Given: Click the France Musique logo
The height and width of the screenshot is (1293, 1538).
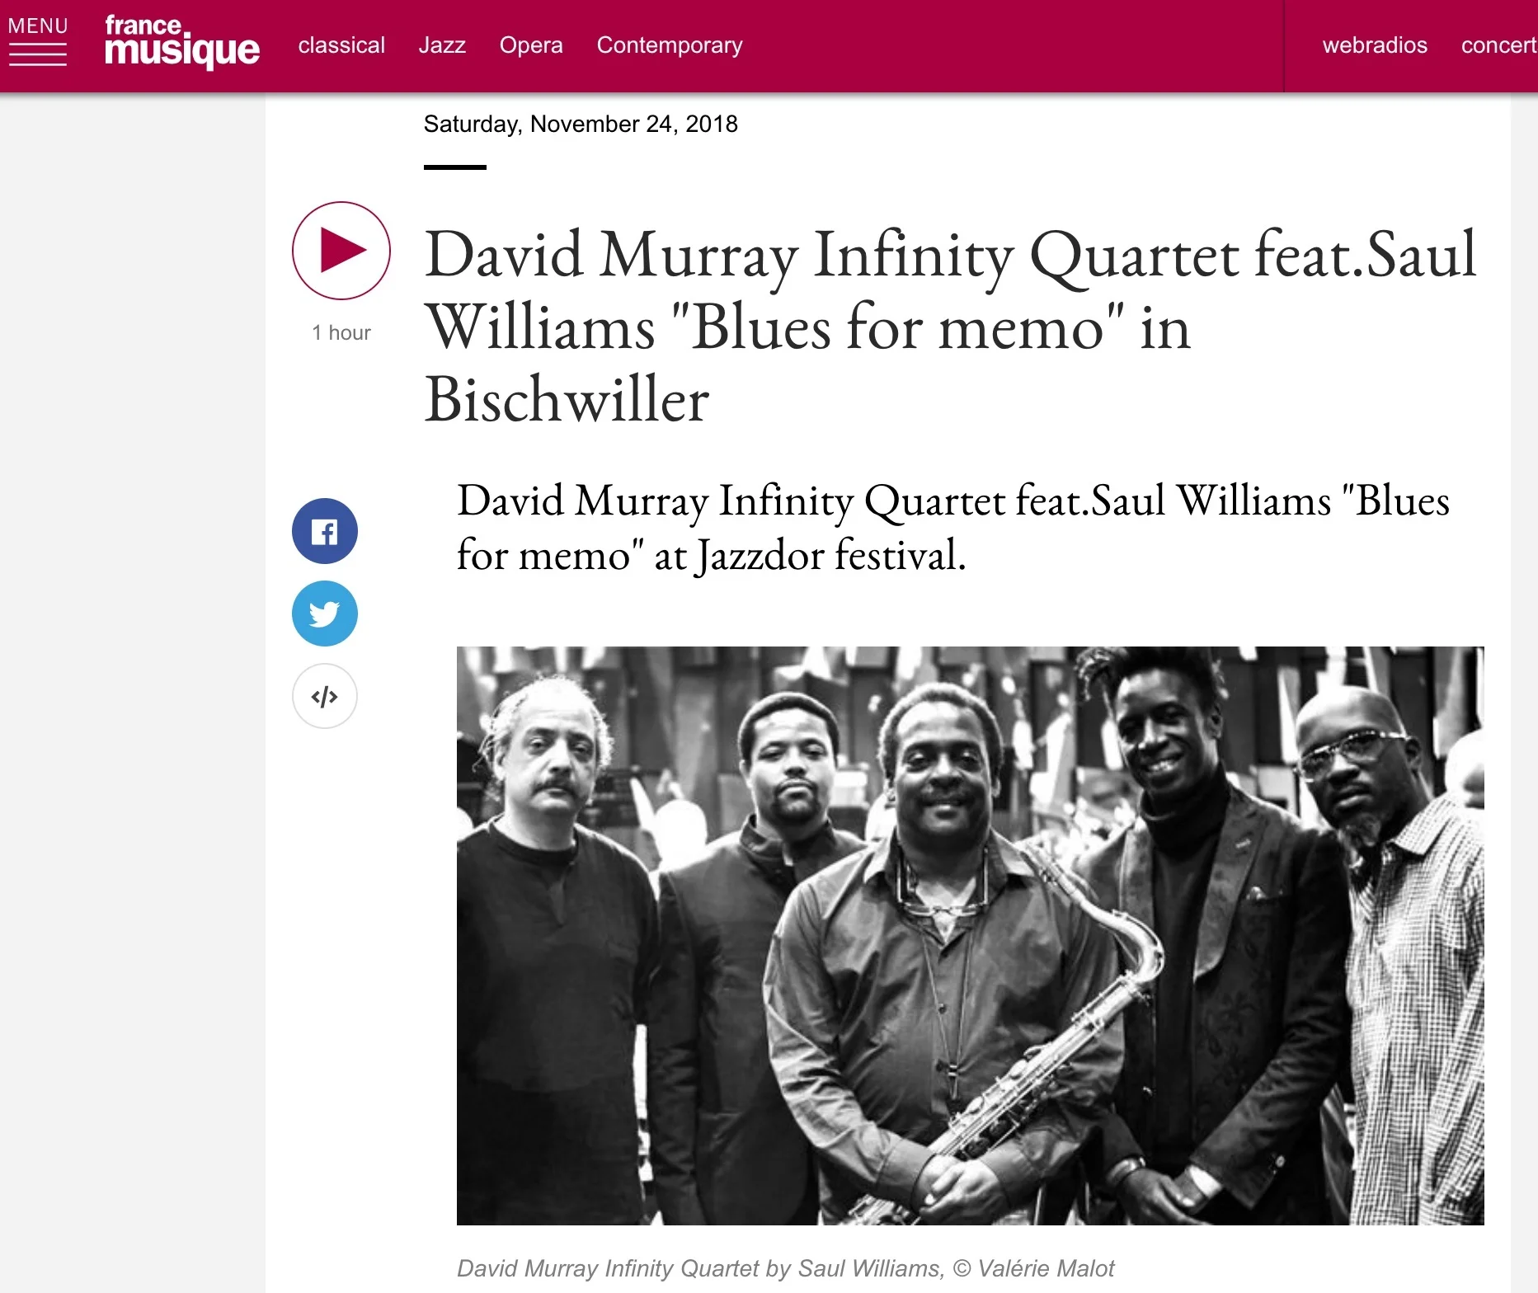Looking at the screenshot, I should click(x=182, y=42).
